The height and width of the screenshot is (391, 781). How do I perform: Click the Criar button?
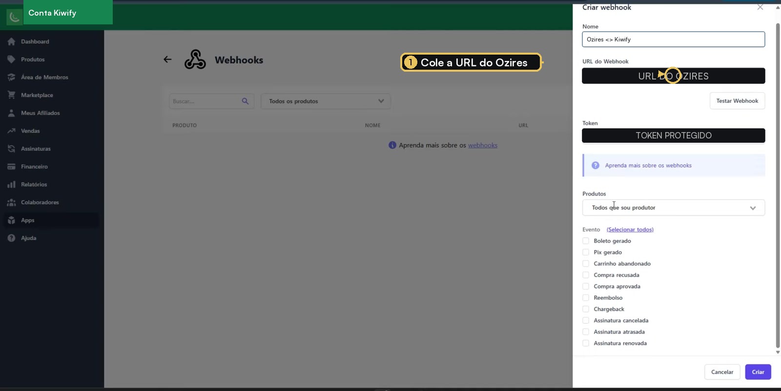pyautogui.click(x=758, y=372)
